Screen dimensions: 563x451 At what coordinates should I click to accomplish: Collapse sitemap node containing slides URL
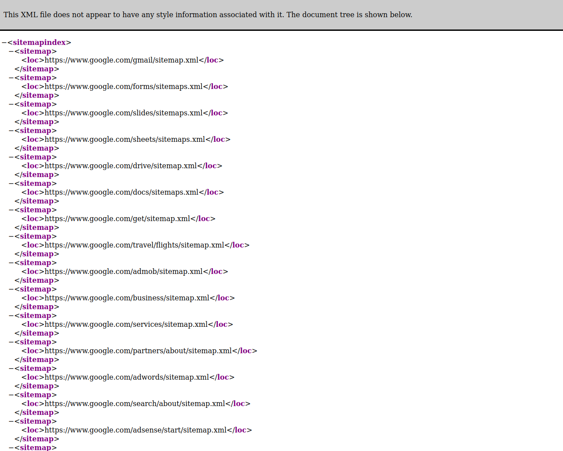click(x=11, y=104)
